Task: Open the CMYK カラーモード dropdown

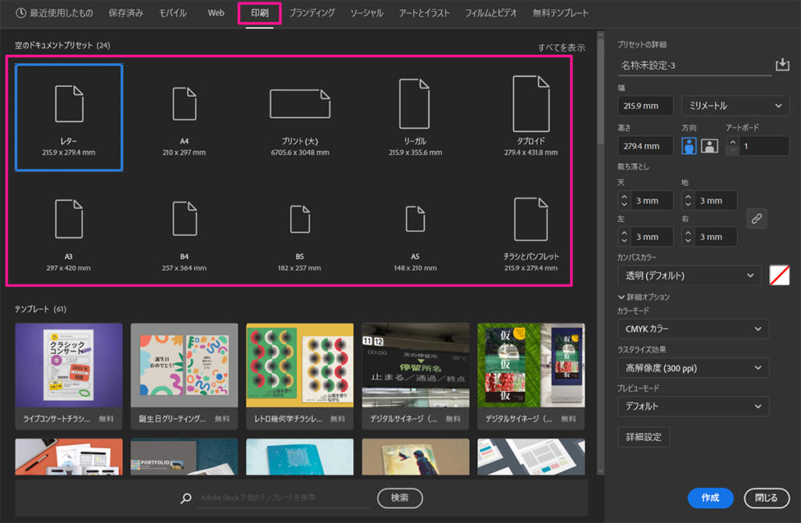Action: pos(693,328)
